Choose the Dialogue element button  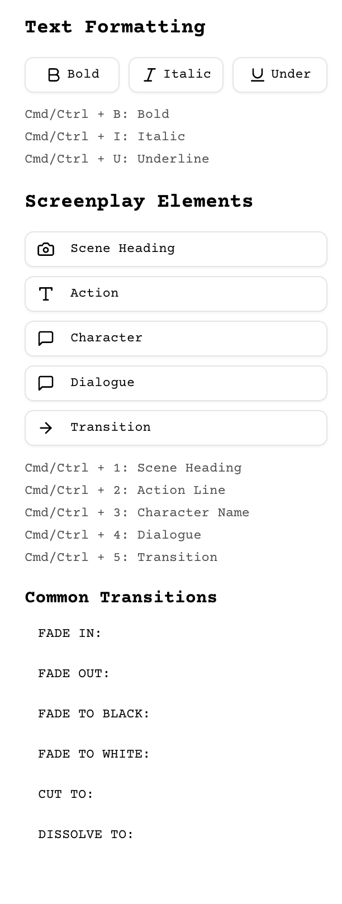pos(176,383)
